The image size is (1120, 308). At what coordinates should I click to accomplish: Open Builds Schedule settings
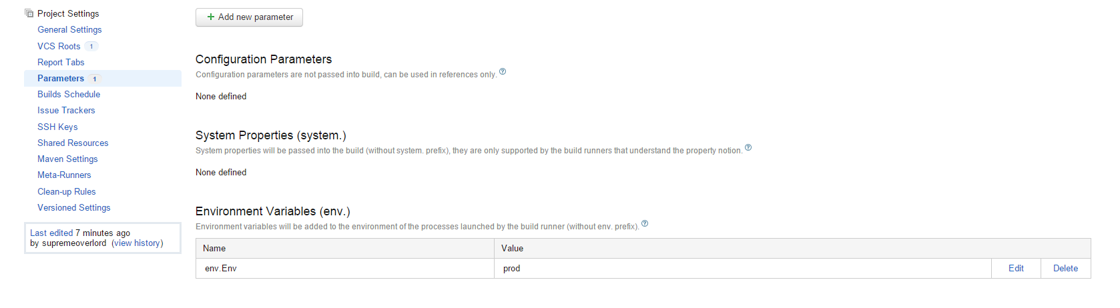coord(69,95)
